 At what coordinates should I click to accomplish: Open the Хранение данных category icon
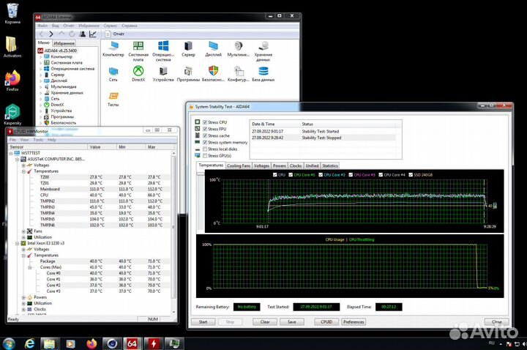pyautogui.click(x=263, y=51)
